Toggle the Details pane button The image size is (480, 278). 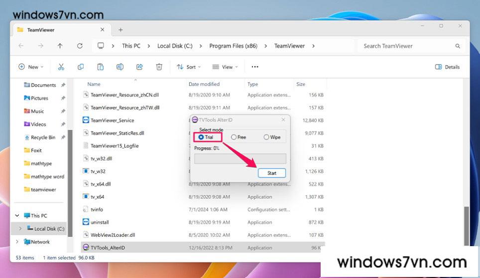tap(447, 67)
